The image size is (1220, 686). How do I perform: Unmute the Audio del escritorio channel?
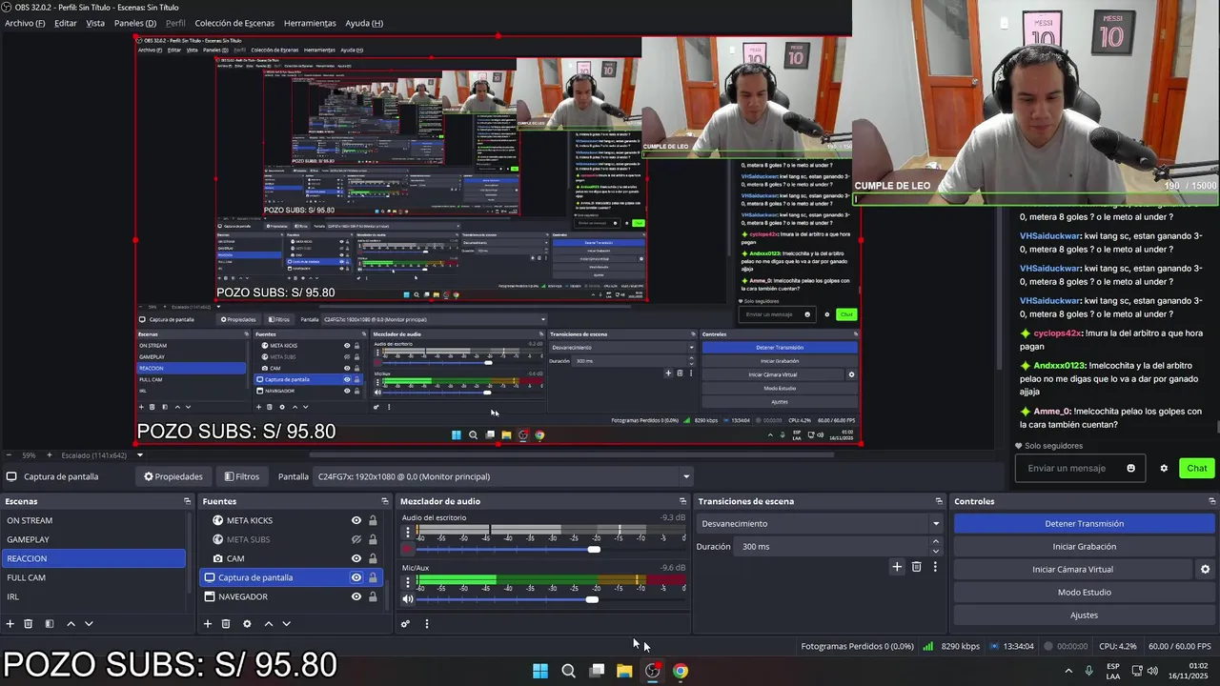pyautogui.click(x=407, y=550)
